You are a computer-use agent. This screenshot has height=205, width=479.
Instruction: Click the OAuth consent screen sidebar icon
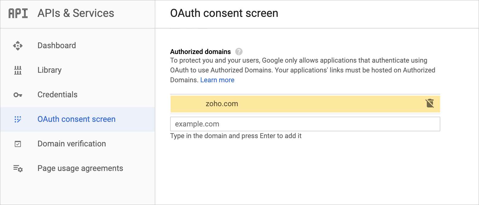[18, 119]
